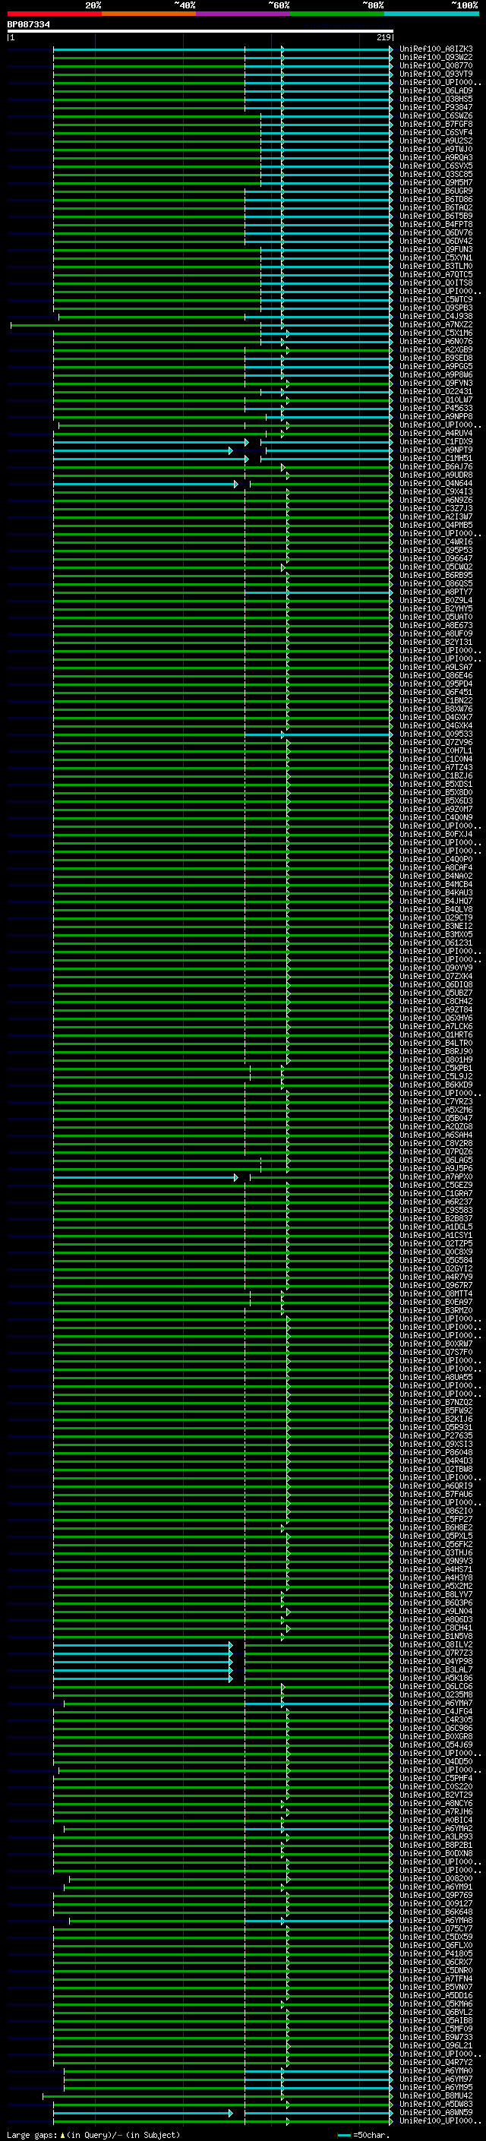Select the UniRef100_B4FPT8 label

point(436,224)
